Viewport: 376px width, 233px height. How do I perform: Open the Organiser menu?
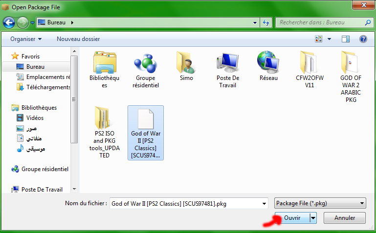pyautogui.click(x=26, y=39)
